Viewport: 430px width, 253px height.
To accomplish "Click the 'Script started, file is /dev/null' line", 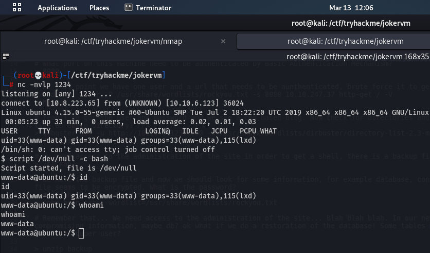I will coord(69,168).
